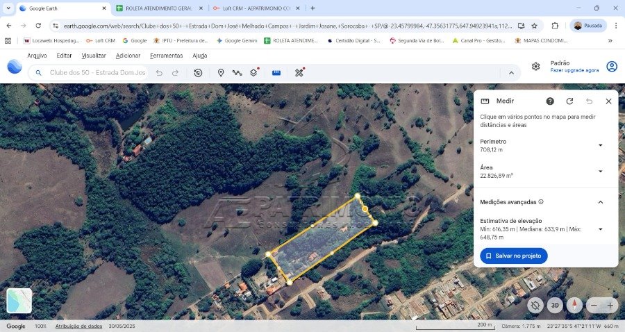Click the browser address bar URL
Screen dimensions: 625x332
(x=287, y=26)
